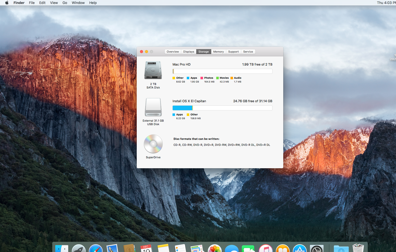Open System Preferences from the Dock
The width and height of the screenshot is (396, 252).
[317, 248]
